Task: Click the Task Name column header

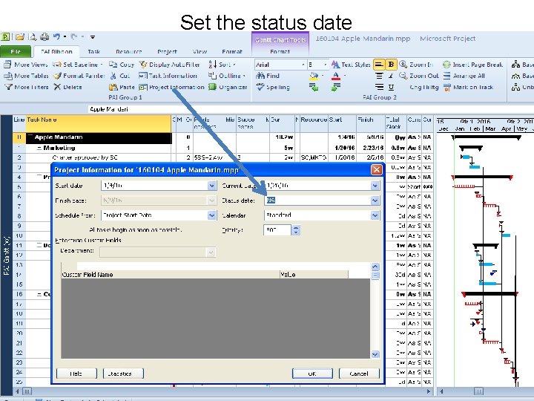Action: coord(99,123)
